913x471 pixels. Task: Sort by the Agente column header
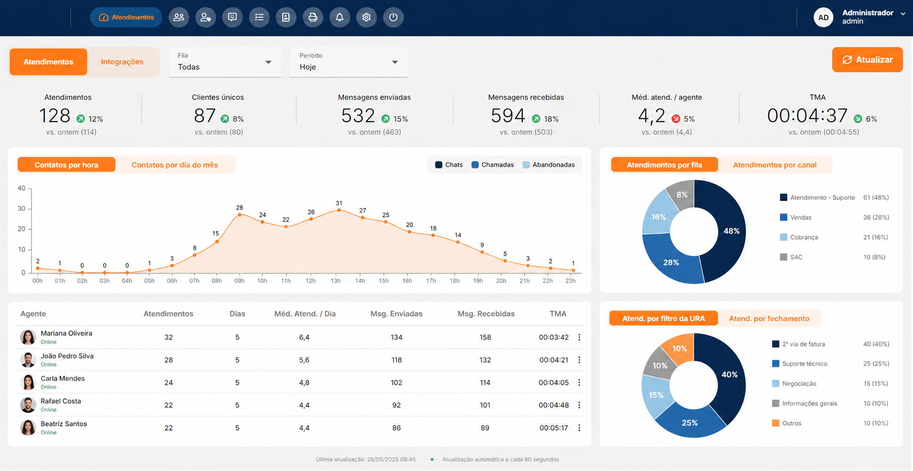tap(33, 314)
